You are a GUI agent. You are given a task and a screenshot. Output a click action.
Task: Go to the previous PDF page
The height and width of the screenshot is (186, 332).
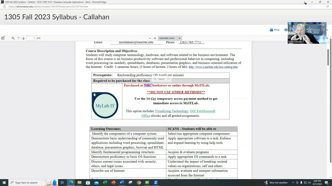tap(18, 38)
